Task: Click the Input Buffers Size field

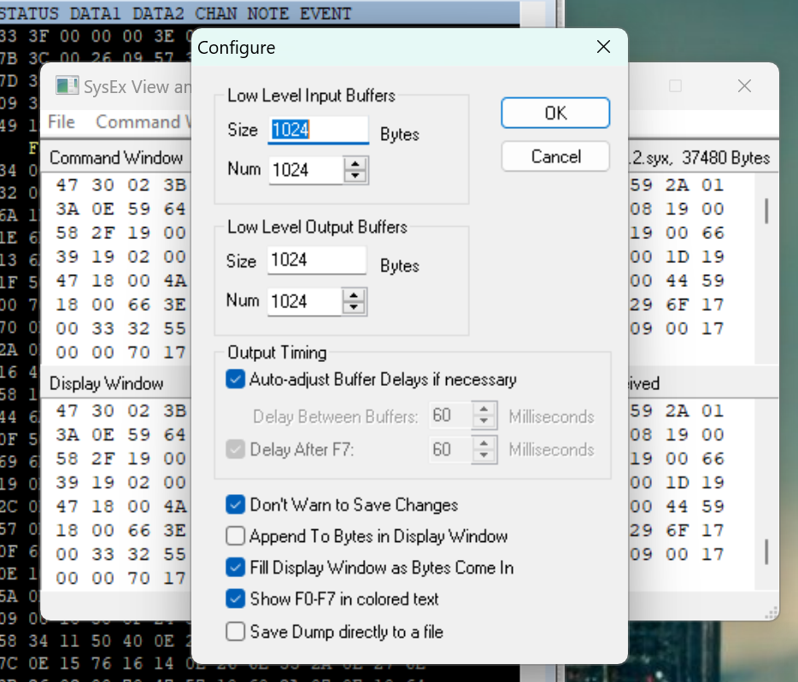Action: point(318,130)
